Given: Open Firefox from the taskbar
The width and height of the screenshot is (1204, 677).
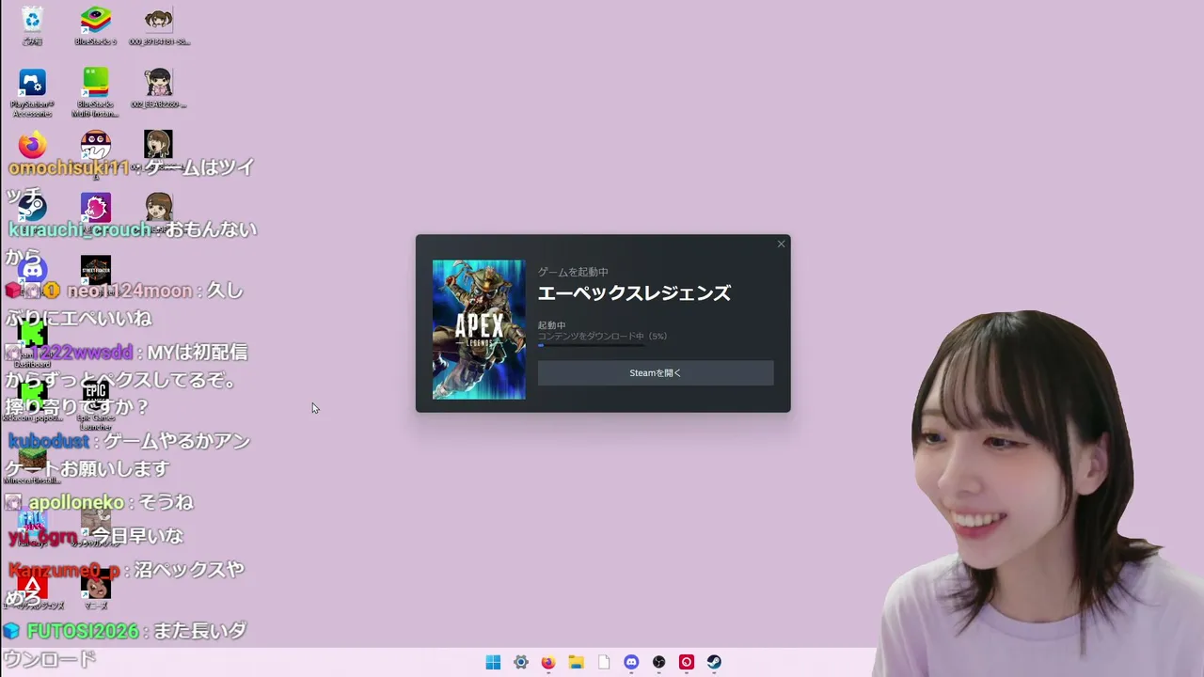Looking at the screenshot, I should 548,662.
